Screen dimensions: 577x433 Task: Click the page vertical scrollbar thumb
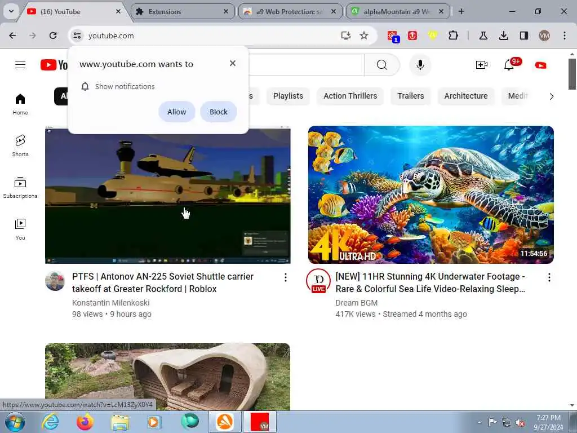point(572,74)
